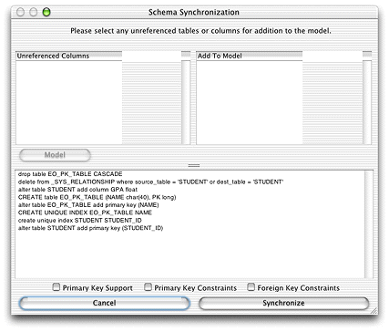
Task: Toggle the Primary Key Constraints checkbox
Action: (148, 287)
